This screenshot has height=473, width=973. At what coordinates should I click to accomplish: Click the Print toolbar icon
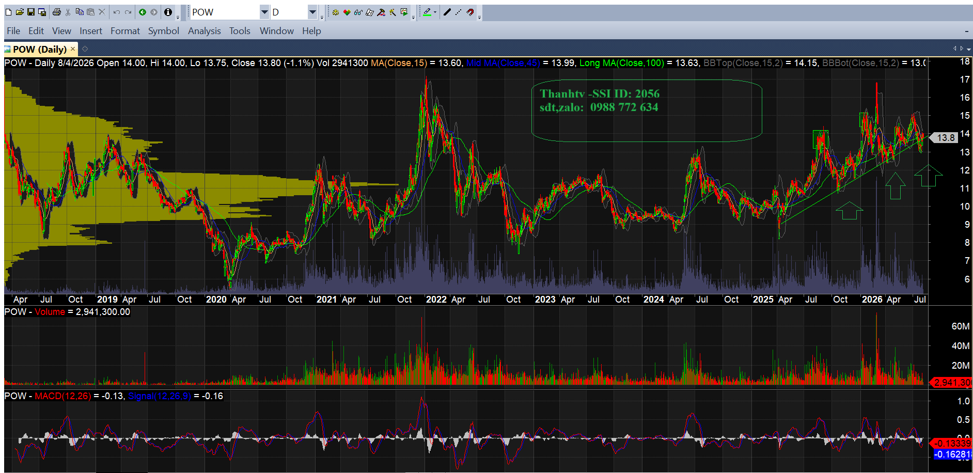[x=57, y=12]
